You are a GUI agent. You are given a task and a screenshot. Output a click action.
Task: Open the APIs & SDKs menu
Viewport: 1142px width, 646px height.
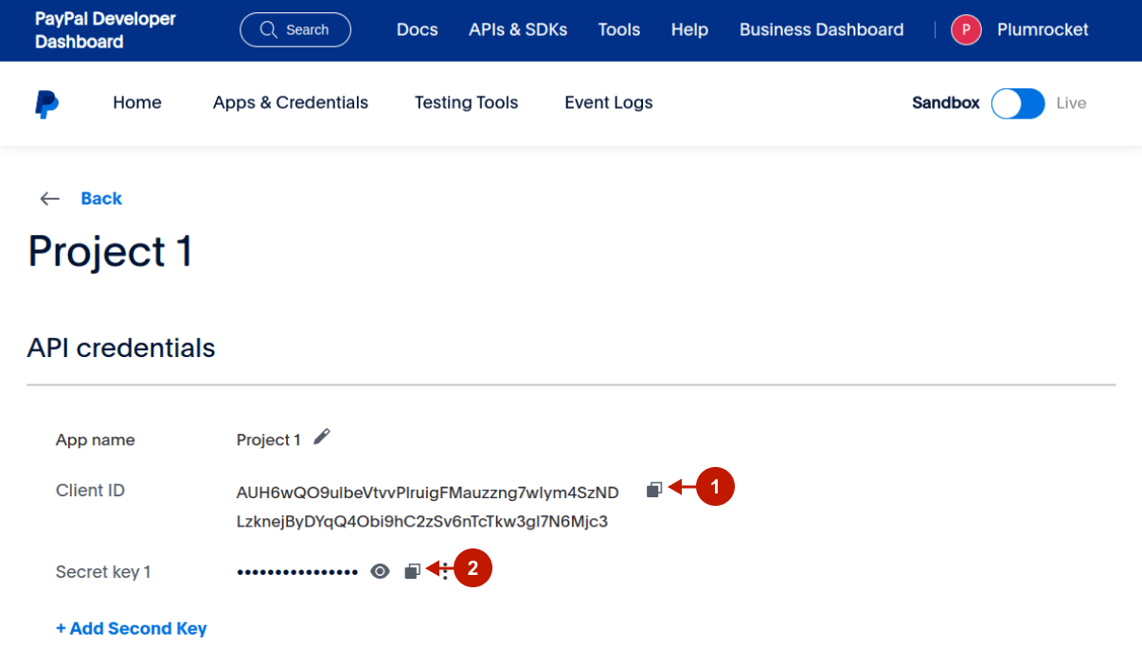point(518,30)
